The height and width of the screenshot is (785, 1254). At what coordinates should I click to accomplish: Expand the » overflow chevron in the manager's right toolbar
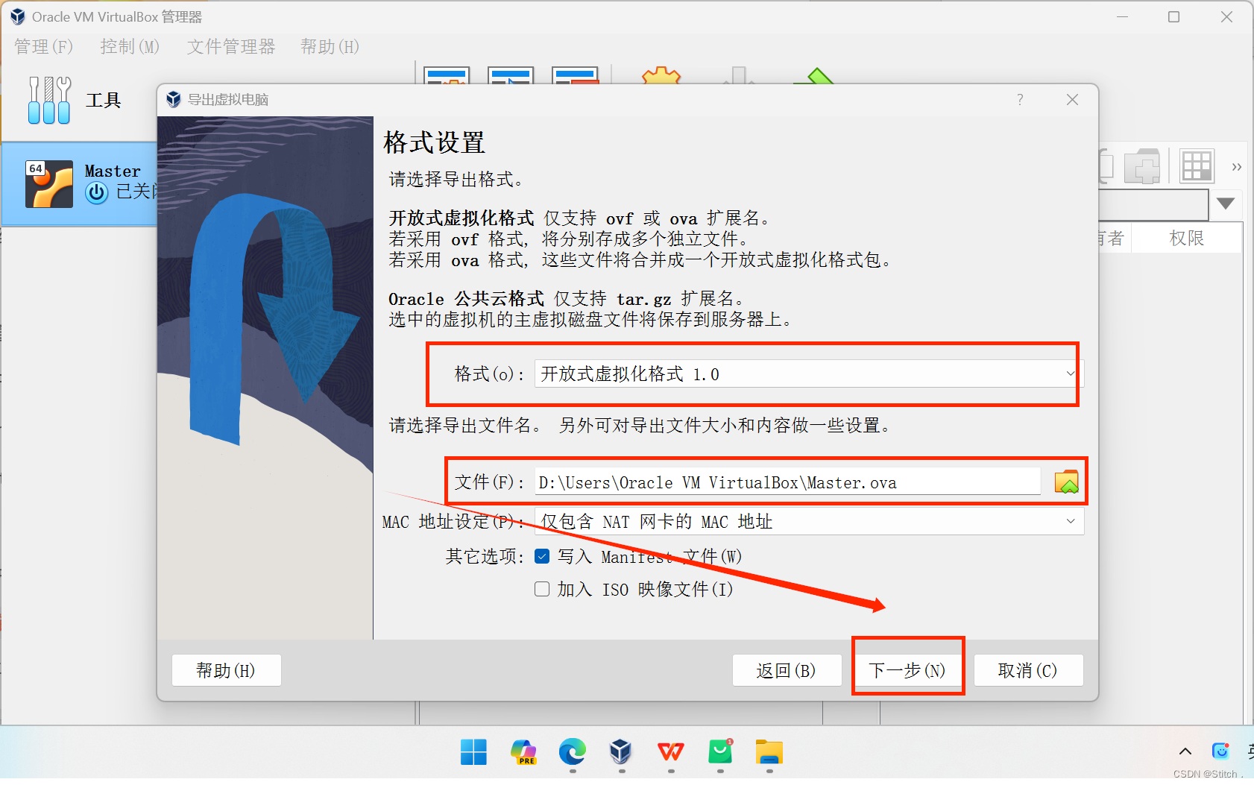(x=1237, y=166)
